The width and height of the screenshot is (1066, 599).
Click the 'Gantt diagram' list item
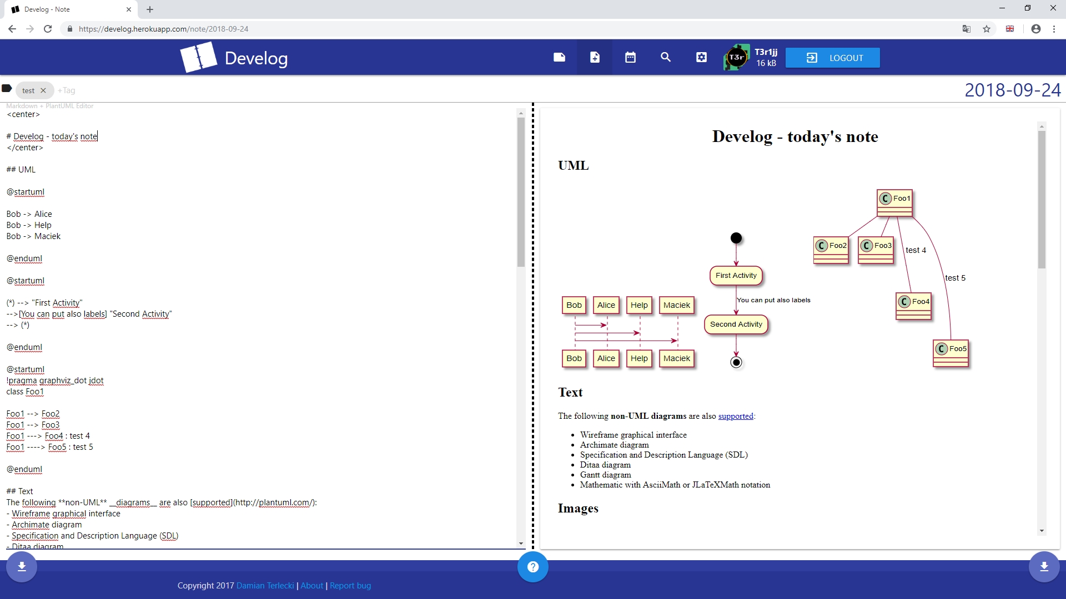[605, 475]
